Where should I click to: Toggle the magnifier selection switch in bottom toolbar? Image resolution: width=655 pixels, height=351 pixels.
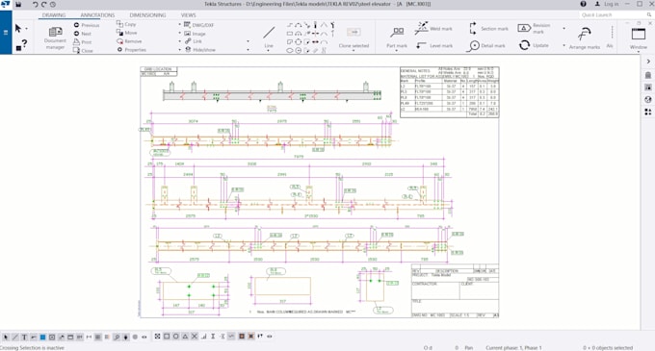coord(117,337)
